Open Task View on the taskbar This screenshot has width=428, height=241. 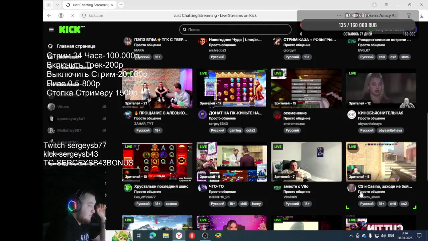pyautogui.click(x=139, y=236)
